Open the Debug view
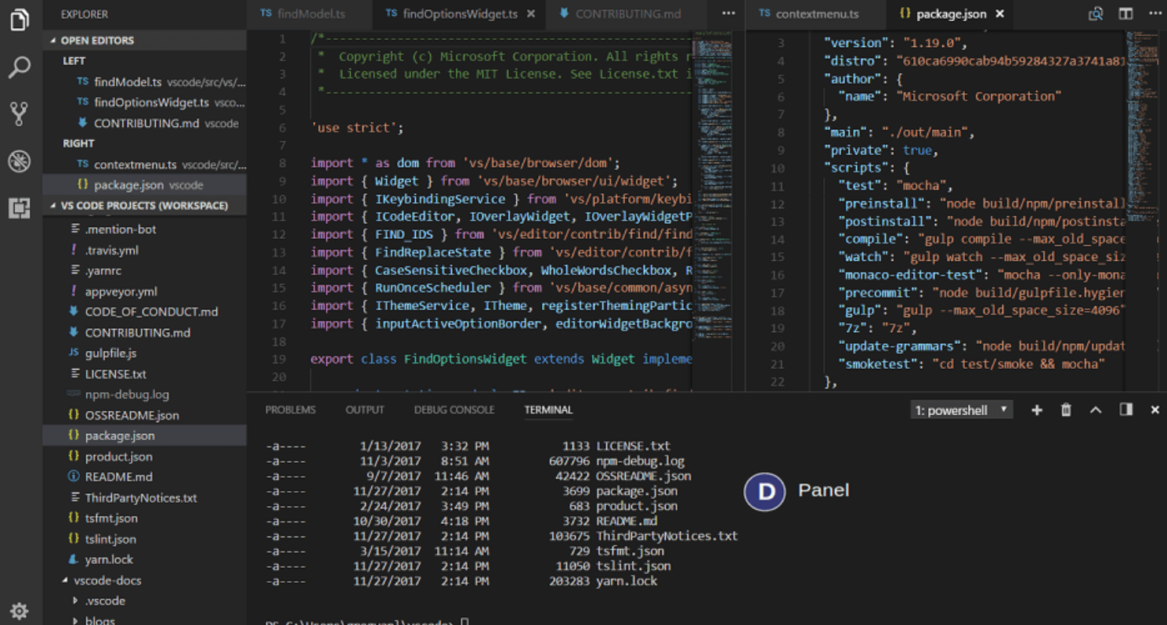The width and height of the screenshot is (1167, 625). click(x=19, y=161)
